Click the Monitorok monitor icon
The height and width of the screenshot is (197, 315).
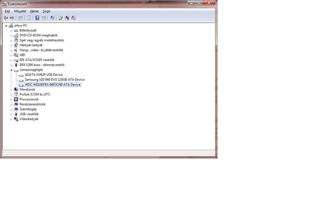click(16, 89)
